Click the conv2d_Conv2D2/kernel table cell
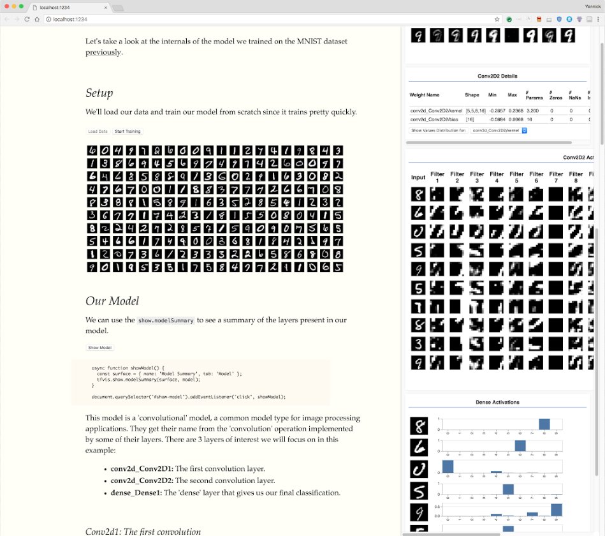 click(x=436, y=110)
